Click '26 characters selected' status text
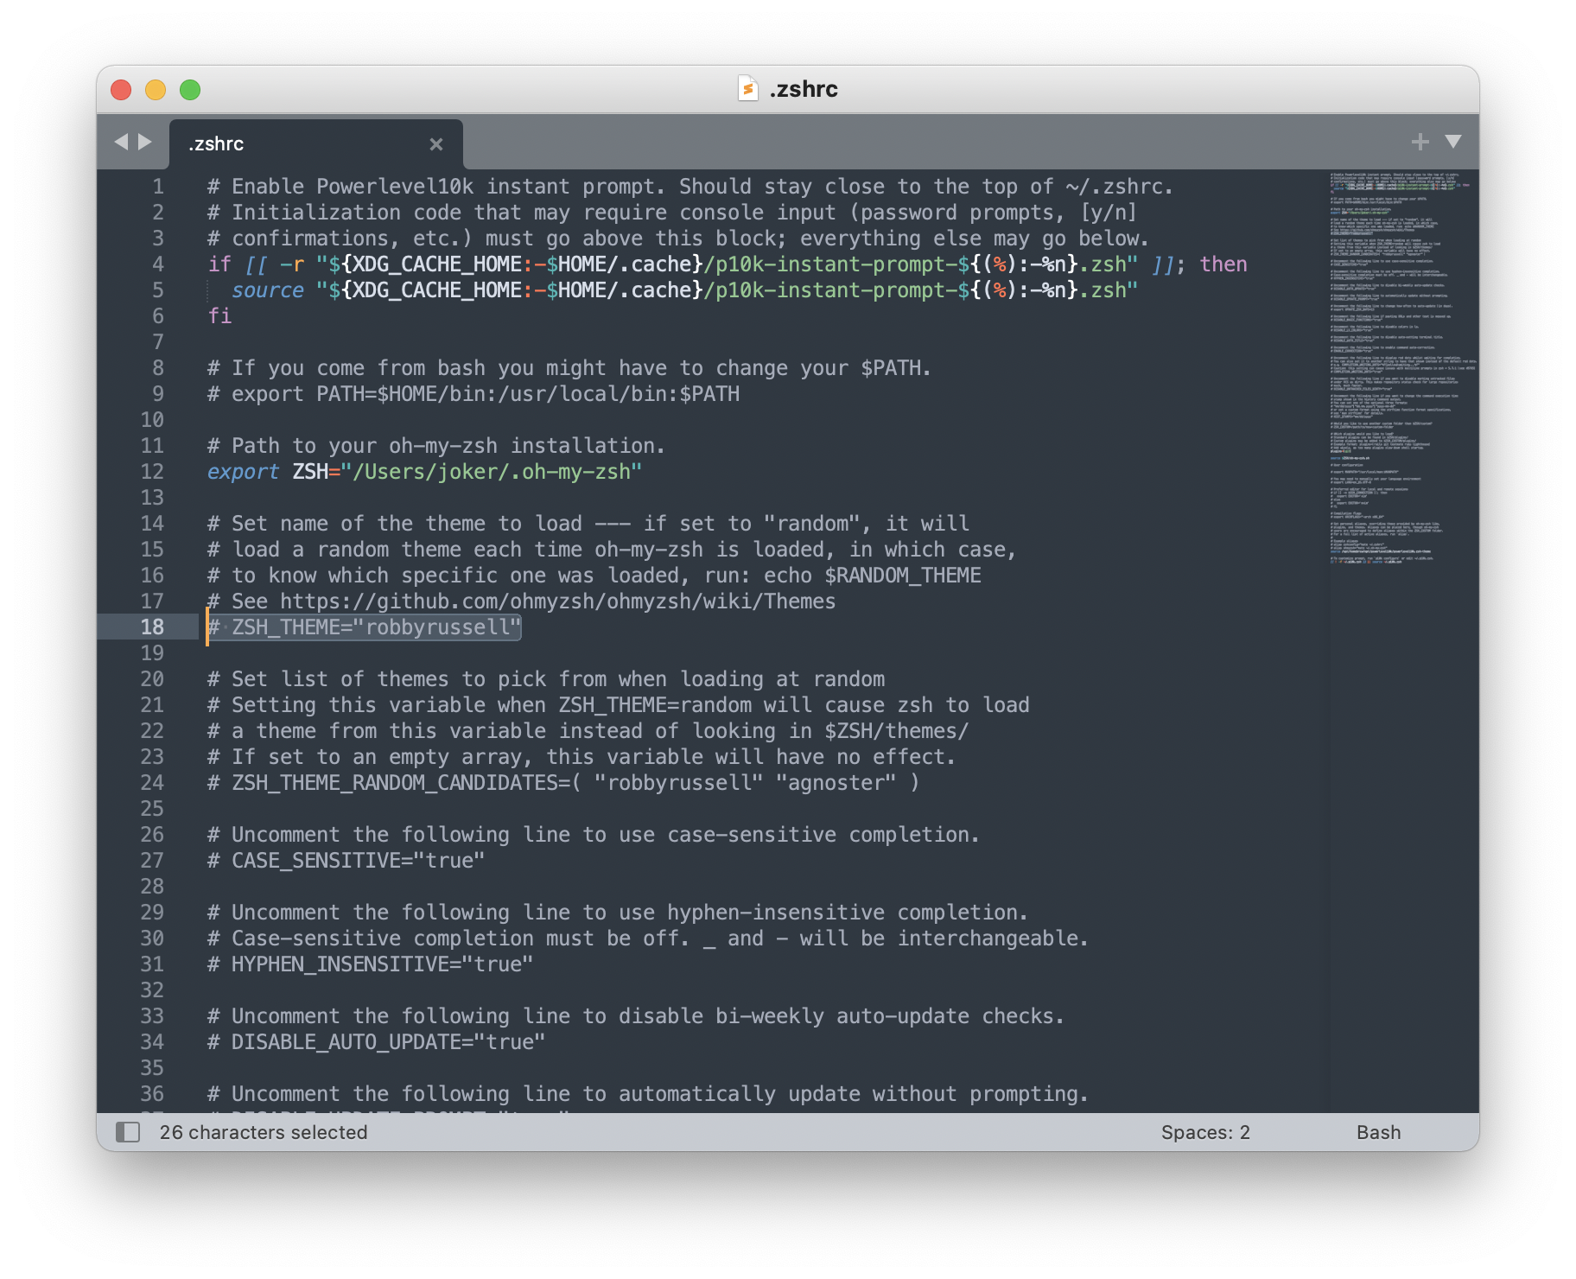 pos(264,1132)
